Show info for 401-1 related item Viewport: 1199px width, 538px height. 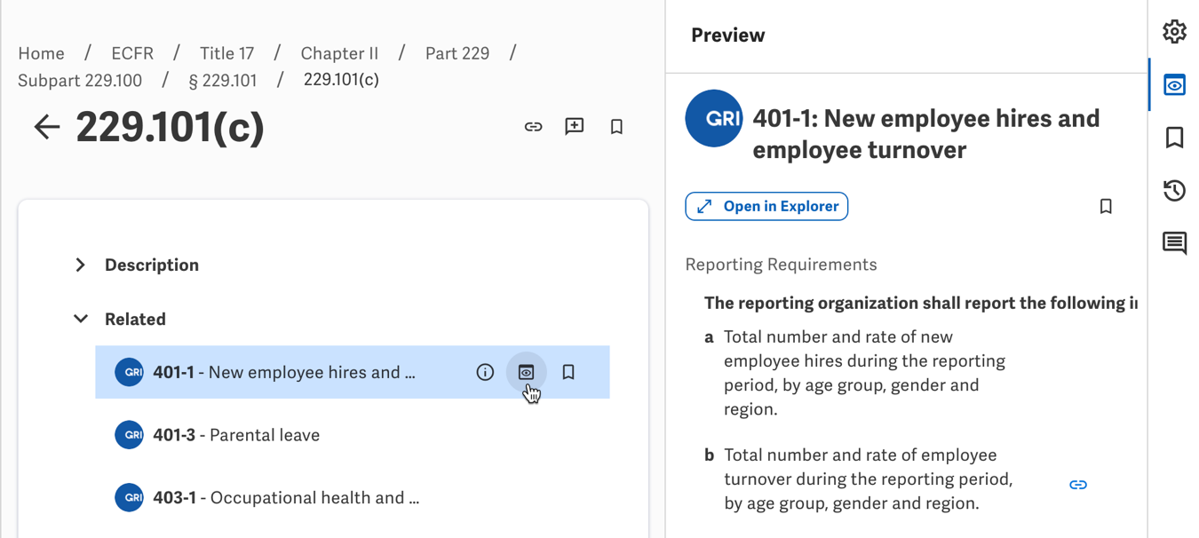click(485, 372)
